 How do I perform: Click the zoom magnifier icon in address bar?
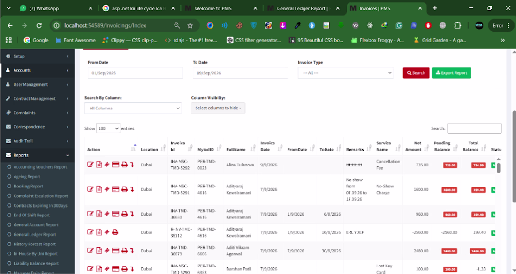click(x=177, y=25)
